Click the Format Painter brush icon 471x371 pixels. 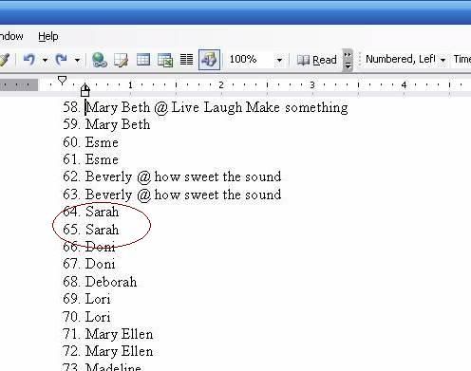5,60
